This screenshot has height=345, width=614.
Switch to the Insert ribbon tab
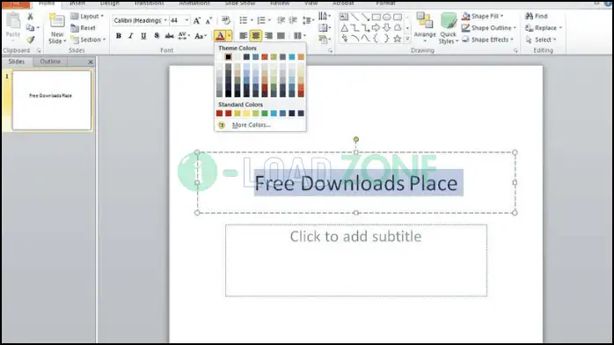tap(77, 4)
